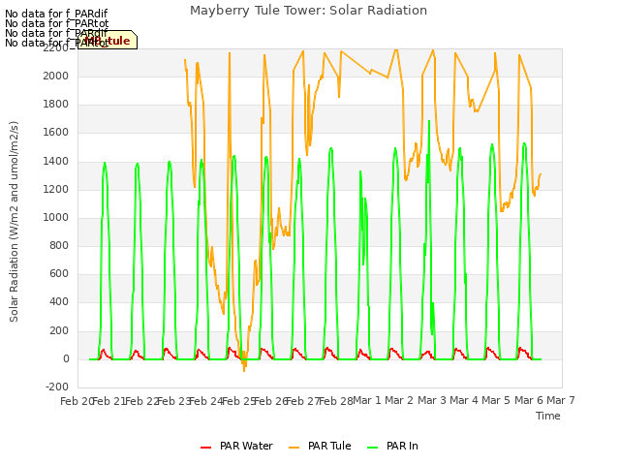Click the 400 y-axis tick label

[x=59, y=301]
